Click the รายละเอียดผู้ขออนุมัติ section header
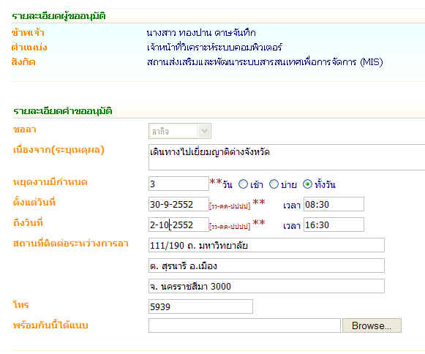 click(x=59, y=15)
